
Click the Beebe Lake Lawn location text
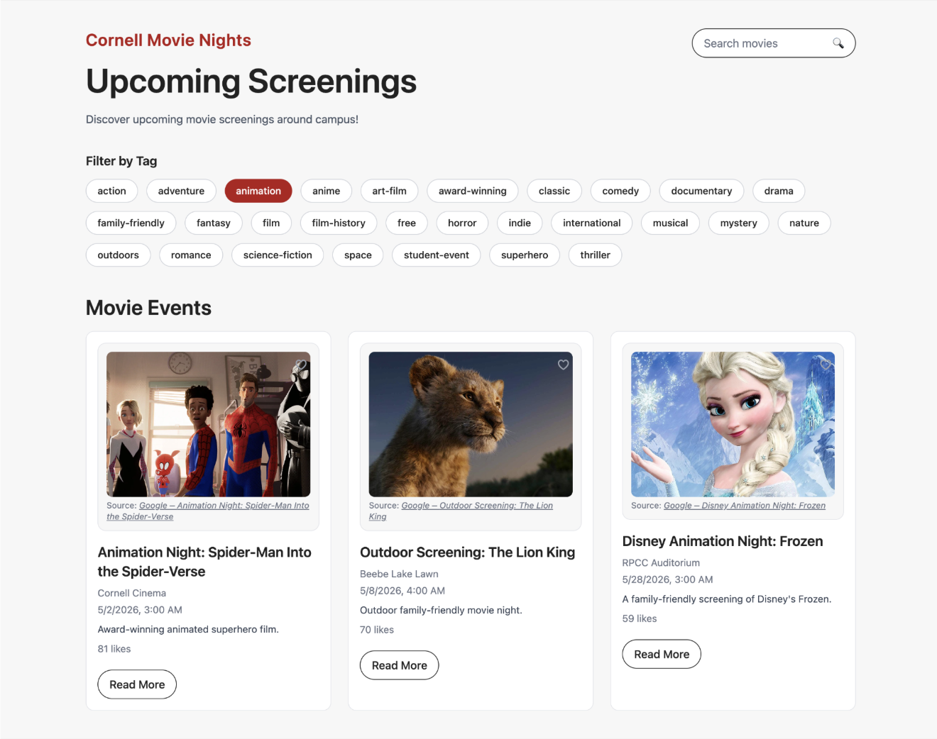pyautogui.click(x=399, y=574)
